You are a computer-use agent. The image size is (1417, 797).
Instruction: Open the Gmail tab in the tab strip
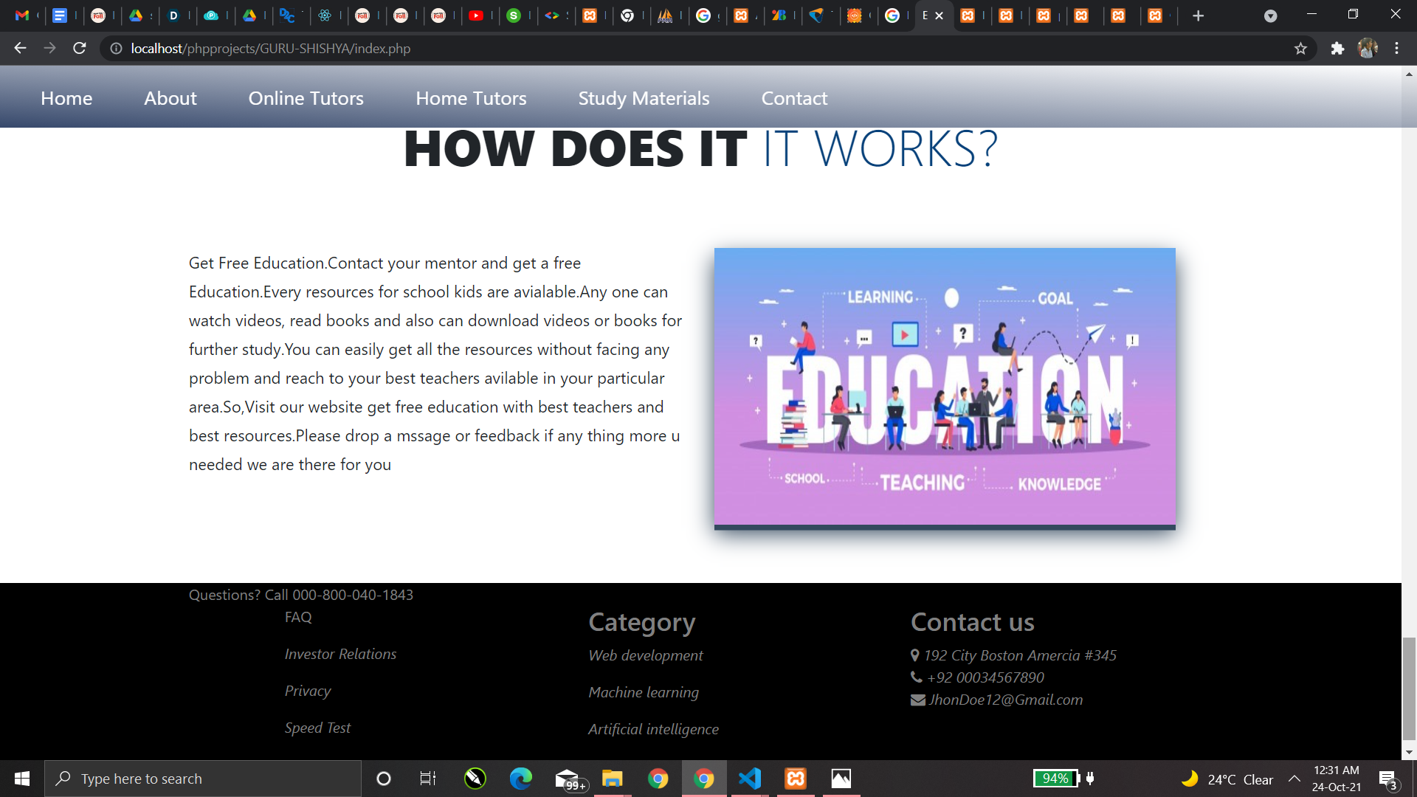pyautogui.click(x=22, y=15)
